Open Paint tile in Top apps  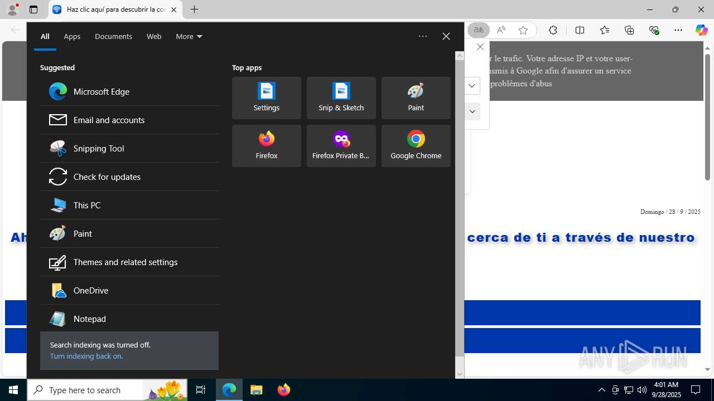click(416, 98)
